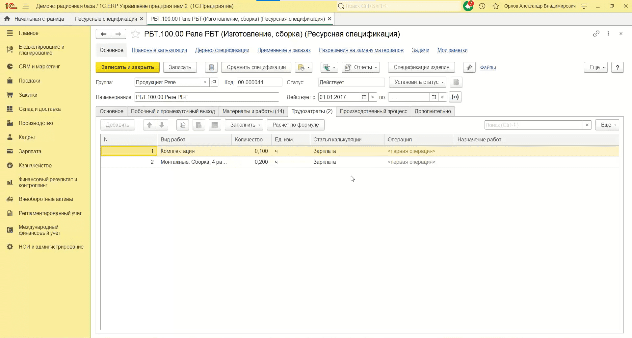Image resolution: width=632 pixels, height=338 pixels.
Task: Open the Производство section
Action: tap(36, 123)
